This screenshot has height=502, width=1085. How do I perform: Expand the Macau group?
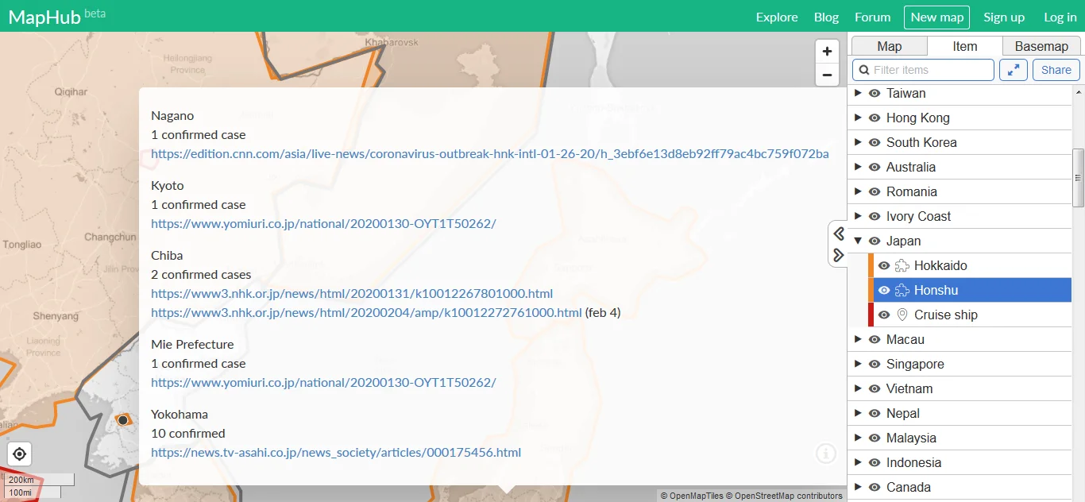(858, 339)
